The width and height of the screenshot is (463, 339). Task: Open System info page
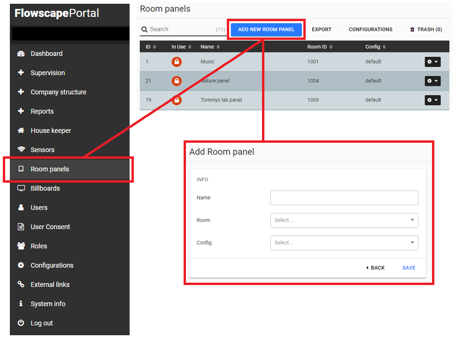(48, 304)
